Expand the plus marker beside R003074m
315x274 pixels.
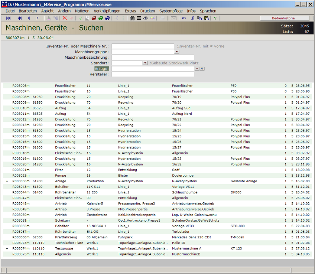(x=7, y=248)
